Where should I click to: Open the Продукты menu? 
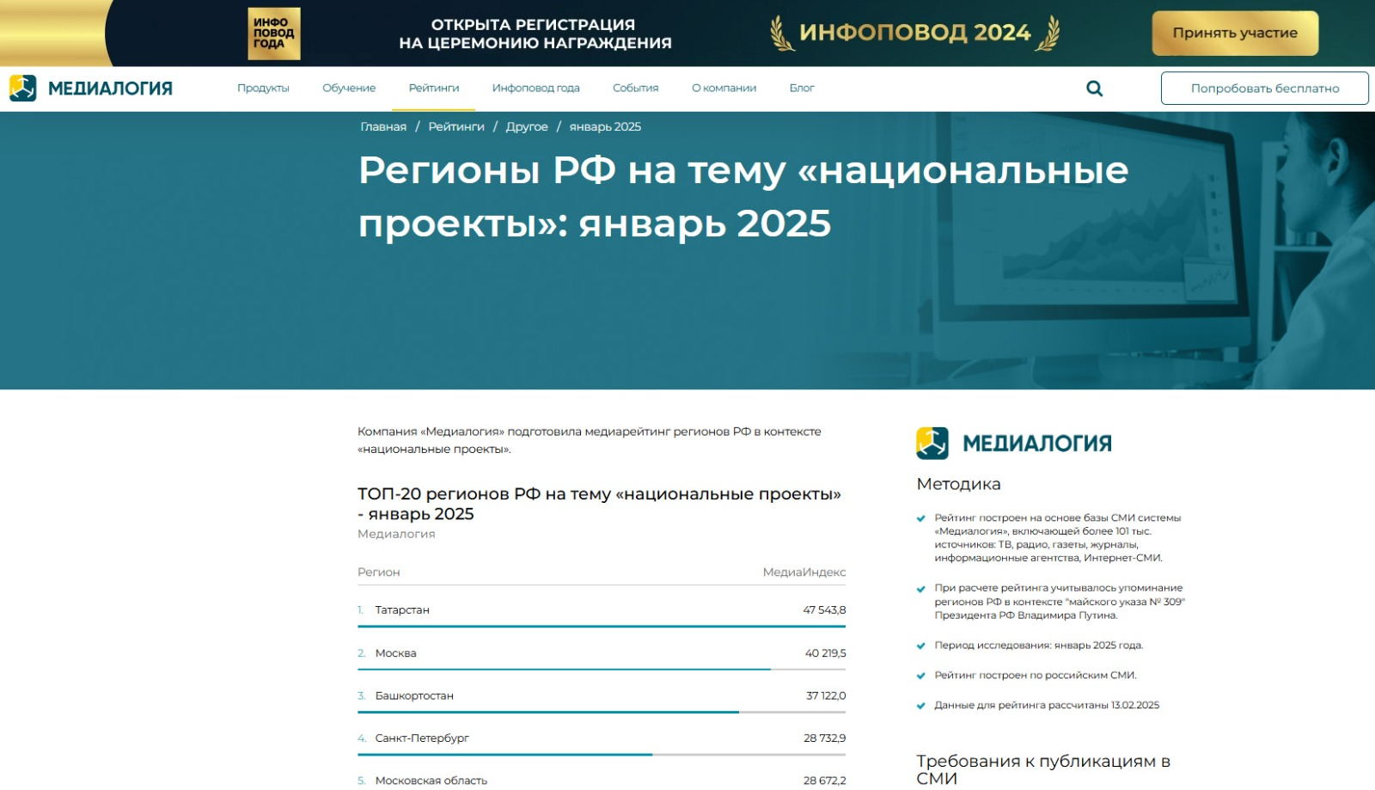tap(263, 89)
